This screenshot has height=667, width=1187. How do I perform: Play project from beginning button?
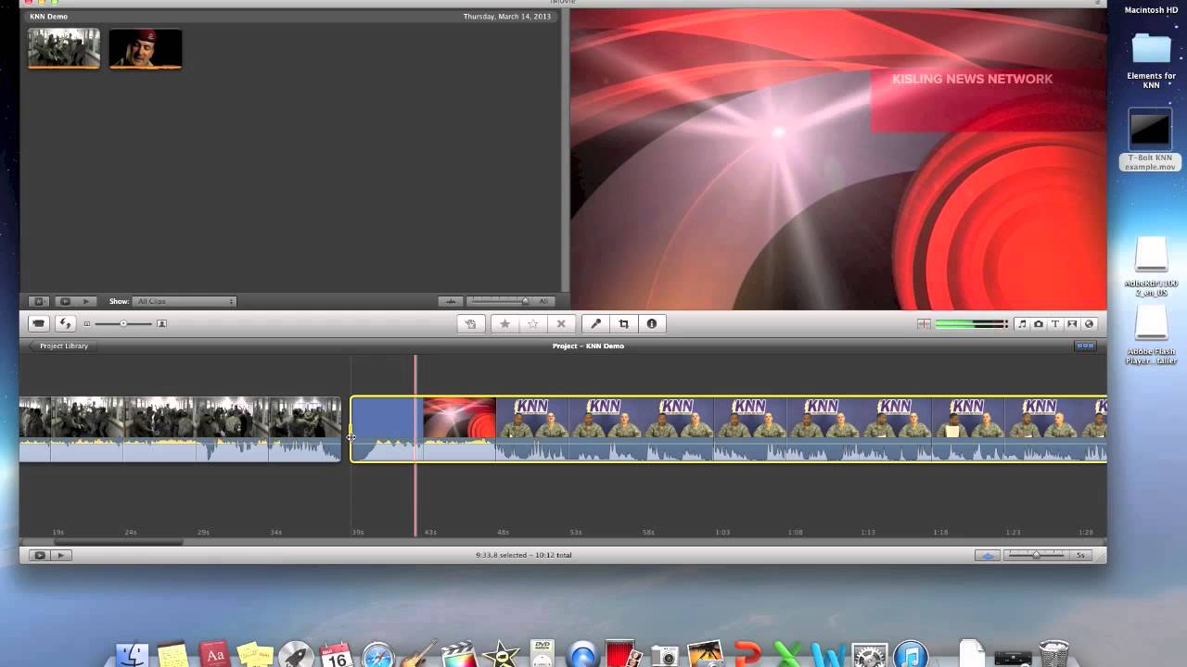point(60,555)
